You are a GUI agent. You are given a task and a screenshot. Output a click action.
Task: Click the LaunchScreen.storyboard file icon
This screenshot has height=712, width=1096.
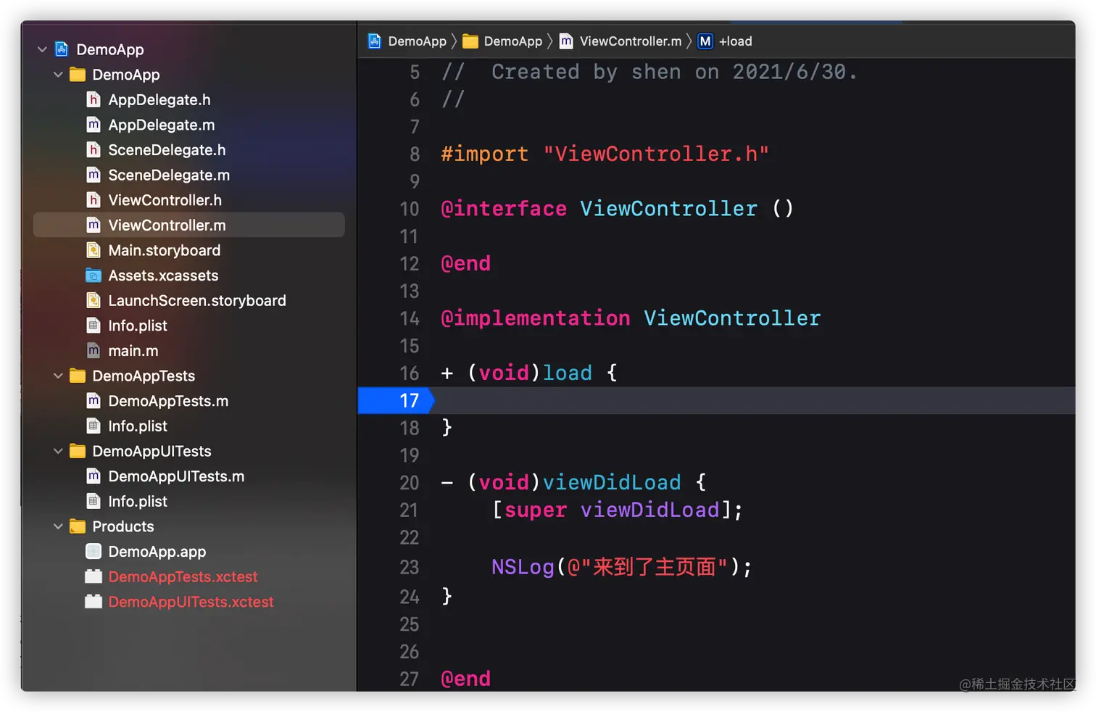(94, 300)
